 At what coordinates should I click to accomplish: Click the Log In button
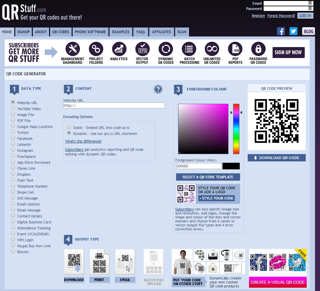pos(305,16)
